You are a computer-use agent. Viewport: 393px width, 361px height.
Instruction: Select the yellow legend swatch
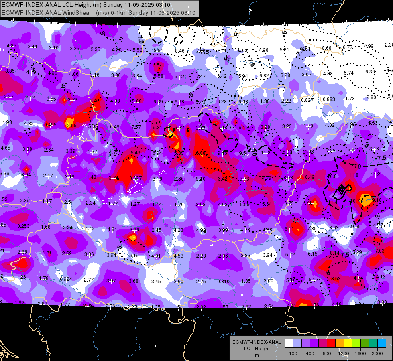[x=348, y=343]
